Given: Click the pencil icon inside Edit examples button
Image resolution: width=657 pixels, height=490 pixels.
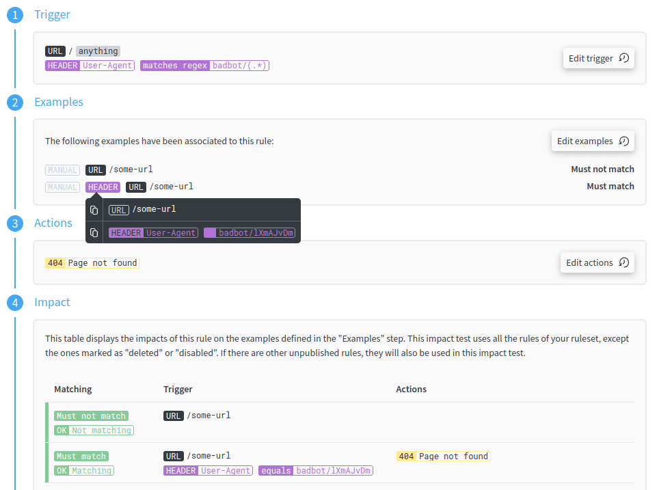Looking at the screenshot, I should [624, 141].
